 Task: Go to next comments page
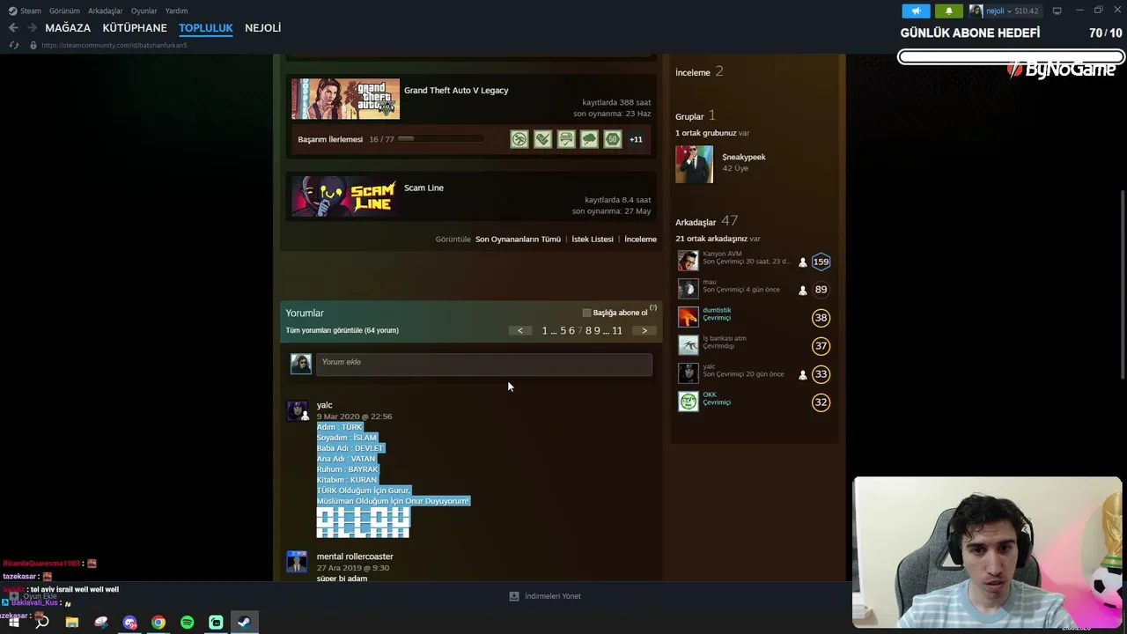645,330
